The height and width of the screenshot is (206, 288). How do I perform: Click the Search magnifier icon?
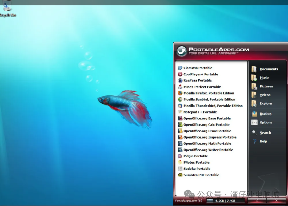coord(254,132)
